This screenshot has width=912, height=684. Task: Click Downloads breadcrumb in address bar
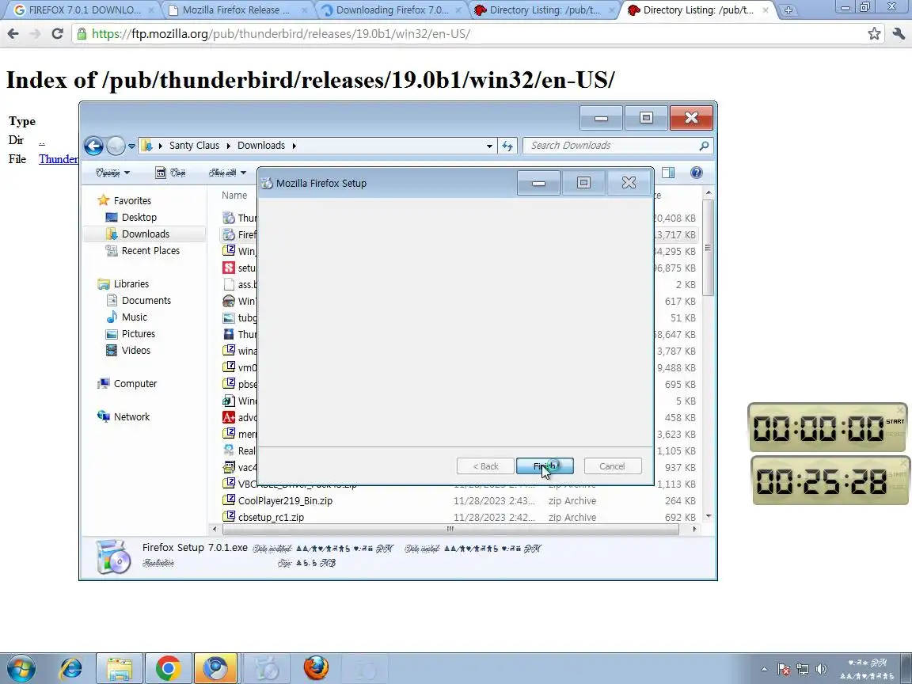point(261,146)
